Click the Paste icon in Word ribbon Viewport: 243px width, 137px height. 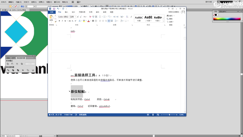[x=51, y=17]
